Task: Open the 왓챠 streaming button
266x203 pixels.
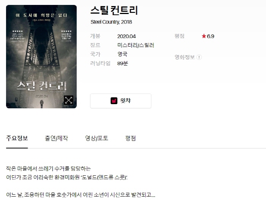Action: 120,101
